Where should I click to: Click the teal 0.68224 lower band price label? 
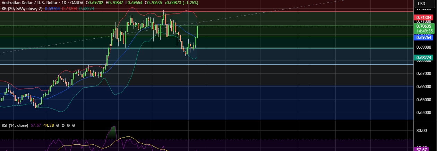point(423,57)
